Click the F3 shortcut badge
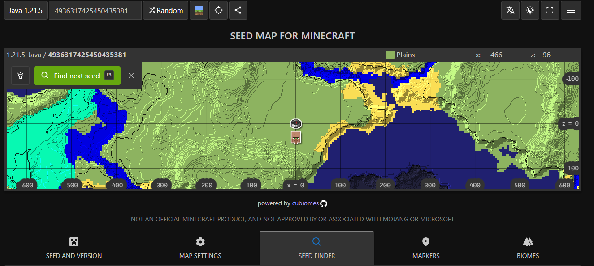 pos(109,75)
